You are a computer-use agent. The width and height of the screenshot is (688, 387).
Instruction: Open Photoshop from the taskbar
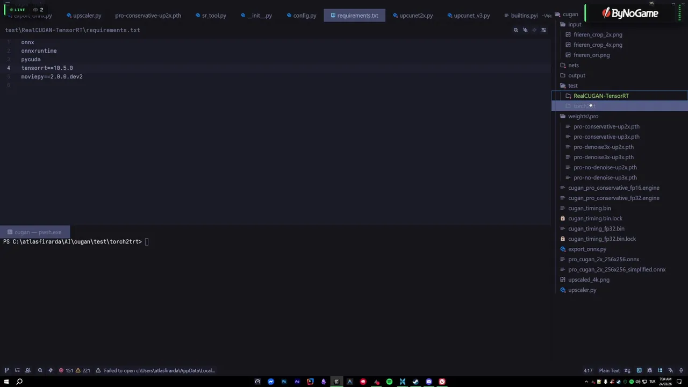pyautogui.click(x=284, y=382)
